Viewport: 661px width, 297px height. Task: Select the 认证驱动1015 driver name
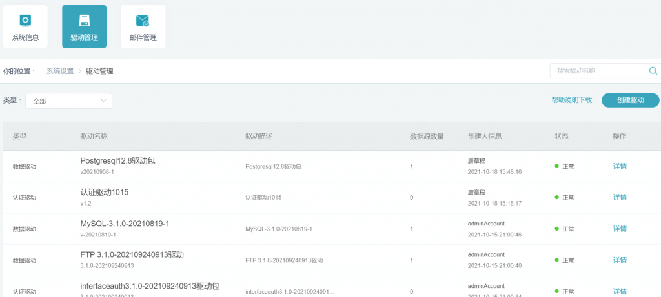(105, 193)
